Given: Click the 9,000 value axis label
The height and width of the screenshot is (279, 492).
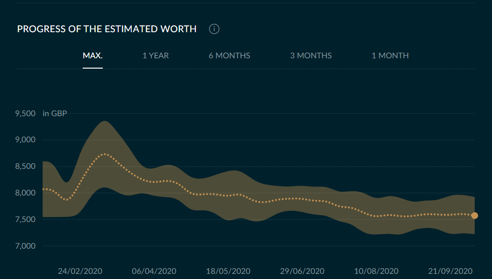Looking at the screenshot, I should pos(25,140).
